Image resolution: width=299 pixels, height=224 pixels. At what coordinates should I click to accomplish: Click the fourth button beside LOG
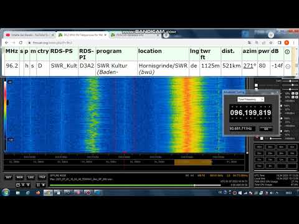click(42, 177)
